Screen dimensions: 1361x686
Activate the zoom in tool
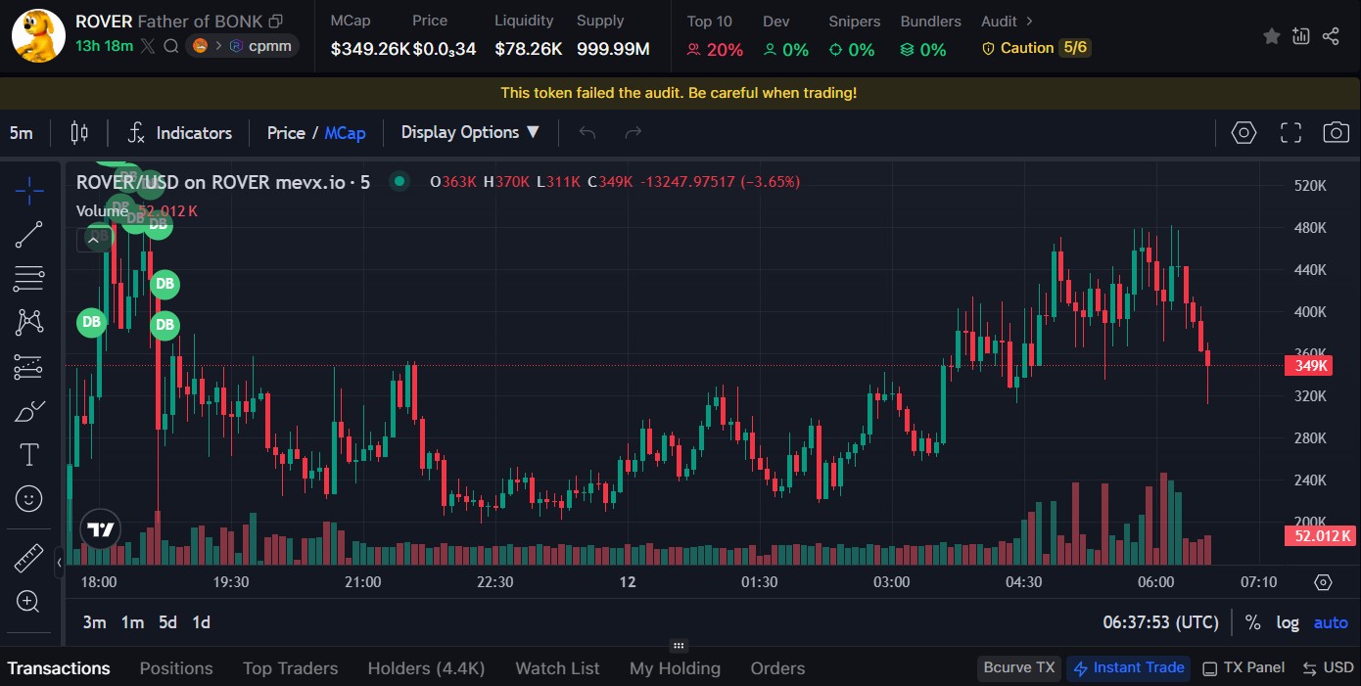[x=29, y=602]
